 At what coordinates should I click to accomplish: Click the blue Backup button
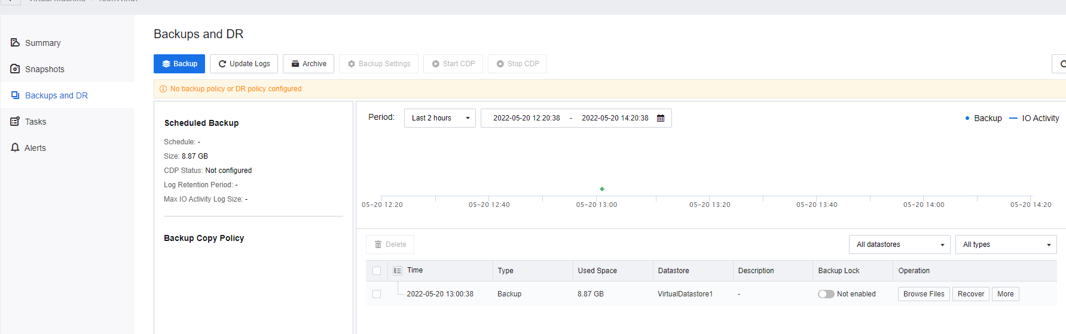[179, 64]
